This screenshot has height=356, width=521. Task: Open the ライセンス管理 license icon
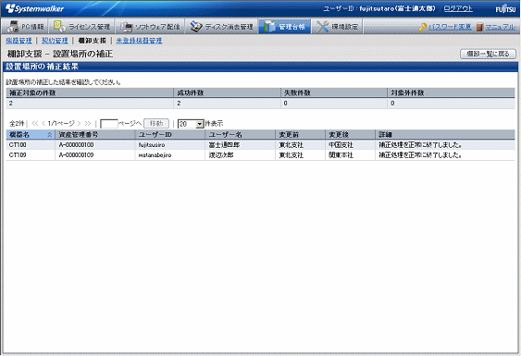60,26
